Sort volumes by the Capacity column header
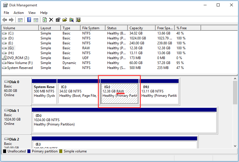 136,28
